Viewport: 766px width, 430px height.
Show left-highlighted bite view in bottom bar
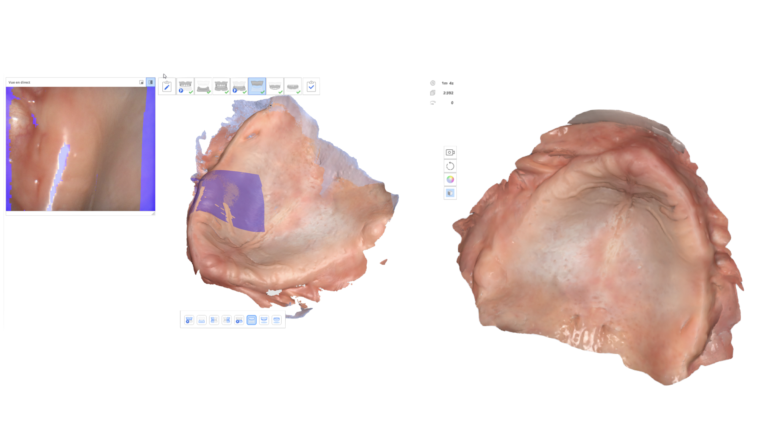coord(214,320)
